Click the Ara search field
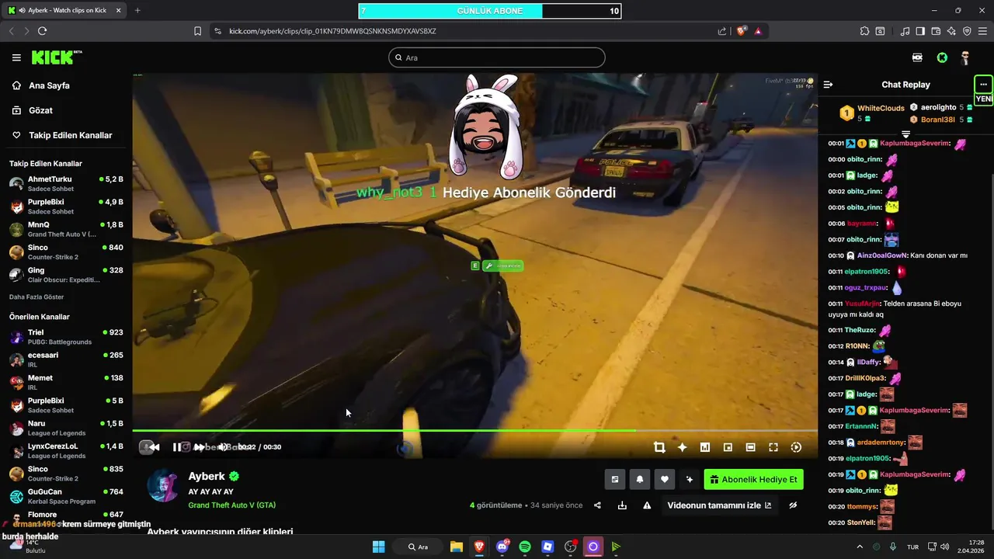This screenshot has height=559, width=994. point(497,57)
